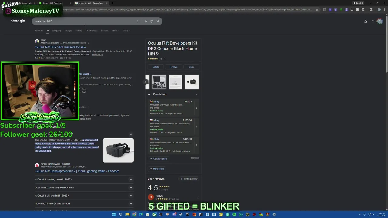Screen dimensions: 388x218
Task: Open more options for $105.00 eBay offer
Action: [196, 127]
